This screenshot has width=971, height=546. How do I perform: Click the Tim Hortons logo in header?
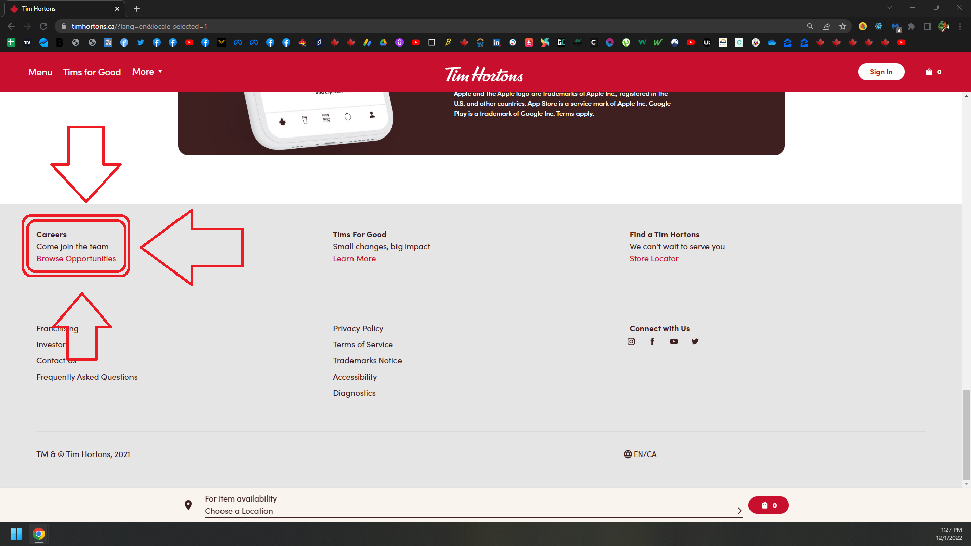point(484,74)
